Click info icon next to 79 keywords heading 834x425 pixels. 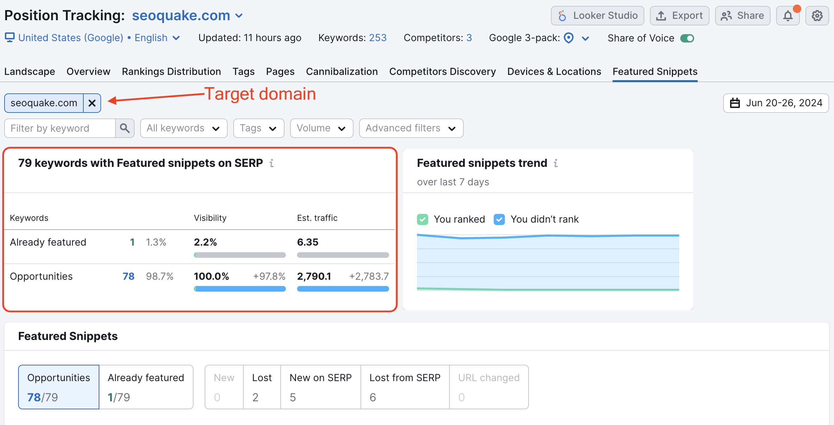[x=272, y=163]
